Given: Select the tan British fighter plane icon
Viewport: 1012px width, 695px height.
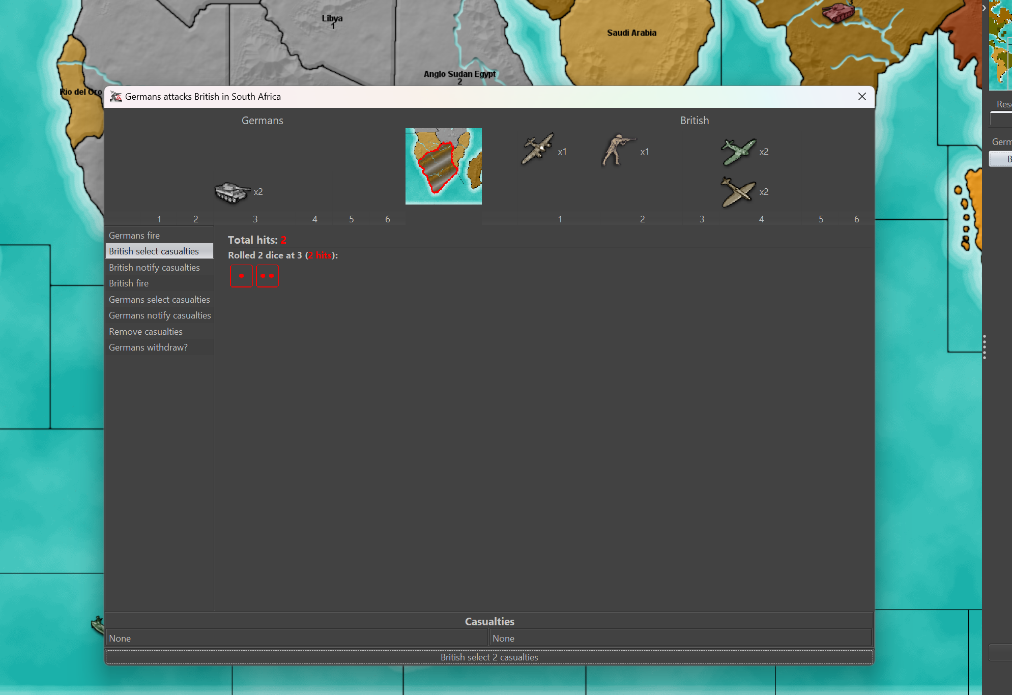Looking at the screenshot, I should point(738,192).
